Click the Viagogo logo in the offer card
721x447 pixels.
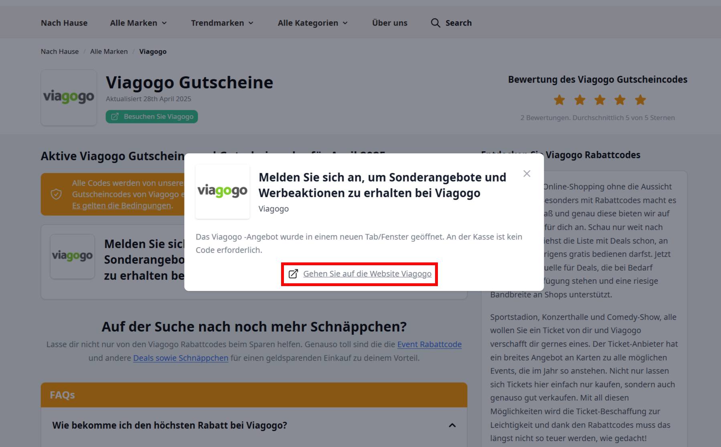click(72, 256)
